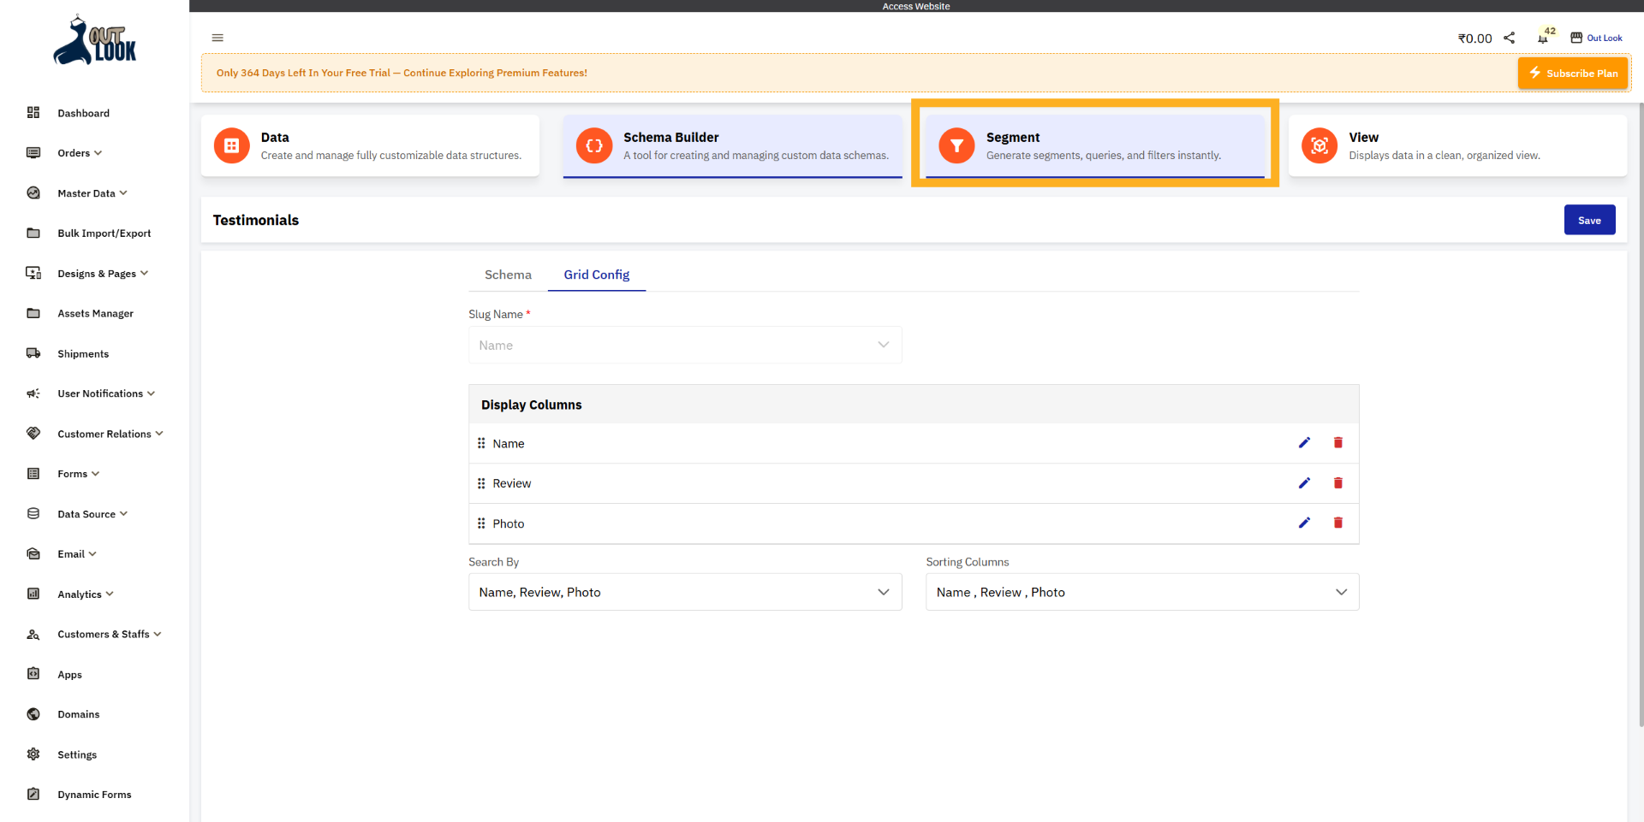Viewport: 1644px width, 822px height.
Task: Toggle the sidebar with the hamburger icon
Action: (x=217, y=38)
